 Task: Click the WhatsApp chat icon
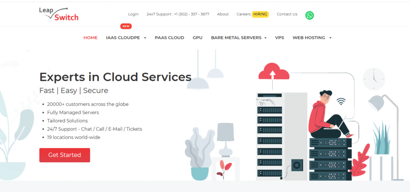point(310,15)
